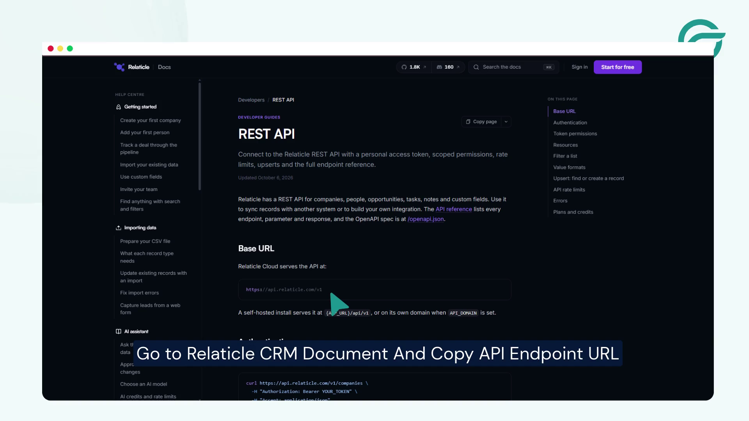
Task: Click the Sign in link
Action: click(579, 67)
